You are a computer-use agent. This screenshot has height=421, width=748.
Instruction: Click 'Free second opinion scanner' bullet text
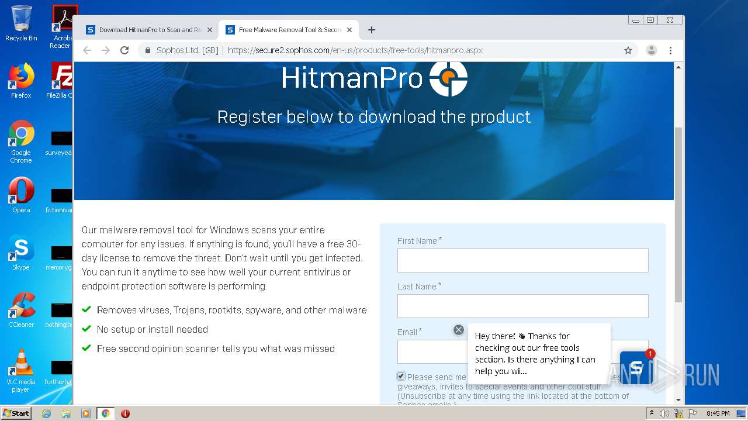(216, 348)
